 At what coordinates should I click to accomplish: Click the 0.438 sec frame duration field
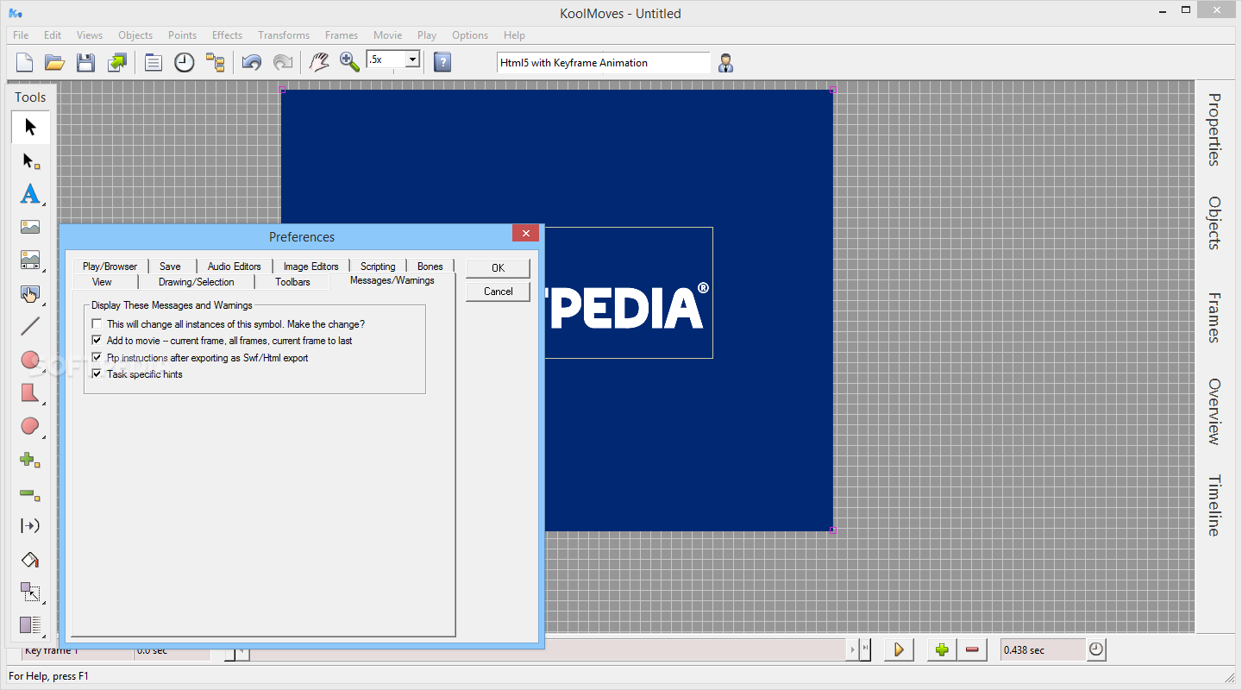1043,650
